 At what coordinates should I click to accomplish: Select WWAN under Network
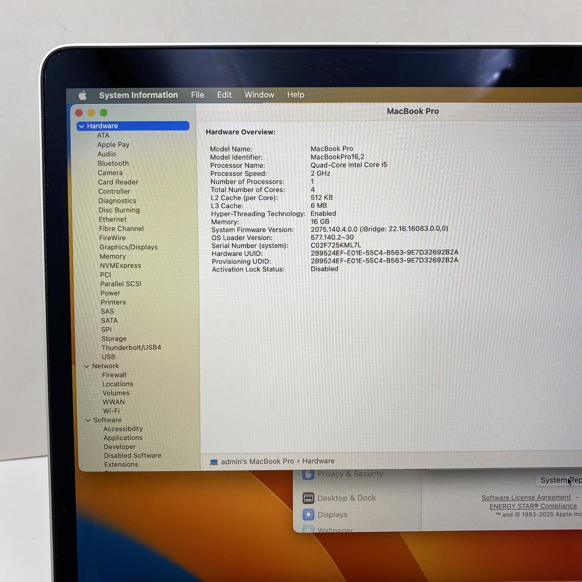pos(114,403)
